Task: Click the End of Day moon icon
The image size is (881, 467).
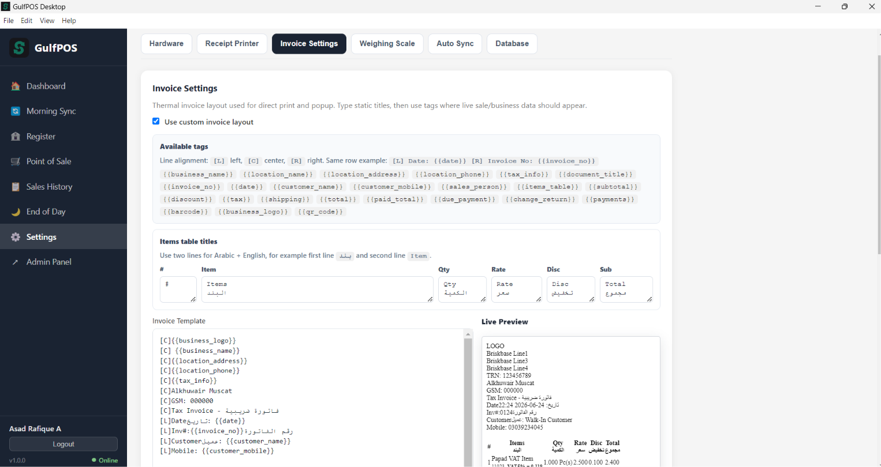Action: [x=16, y=212]
